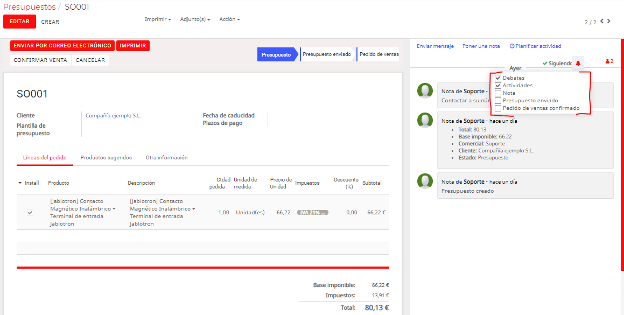The image size is (624, 315).
Task: Open the Imprimir dropdown menu
Action: pyautogui.click(x=158, y=19)
